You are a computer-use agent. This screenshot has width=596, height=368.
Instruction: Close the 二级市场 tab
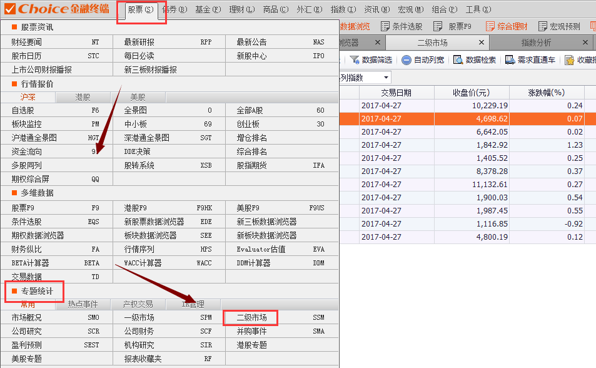(481, 43)
